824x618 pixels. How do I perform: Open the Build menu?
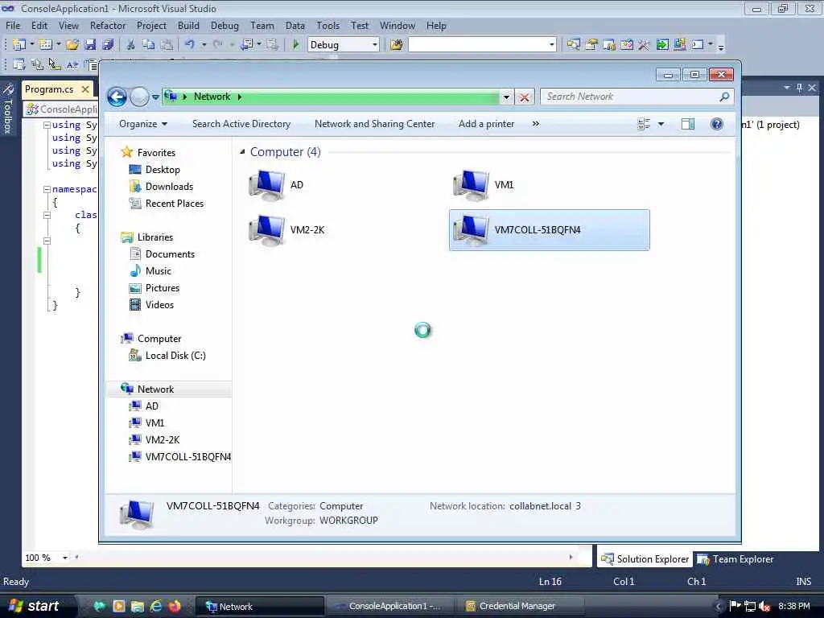click(x=188, y=26)
